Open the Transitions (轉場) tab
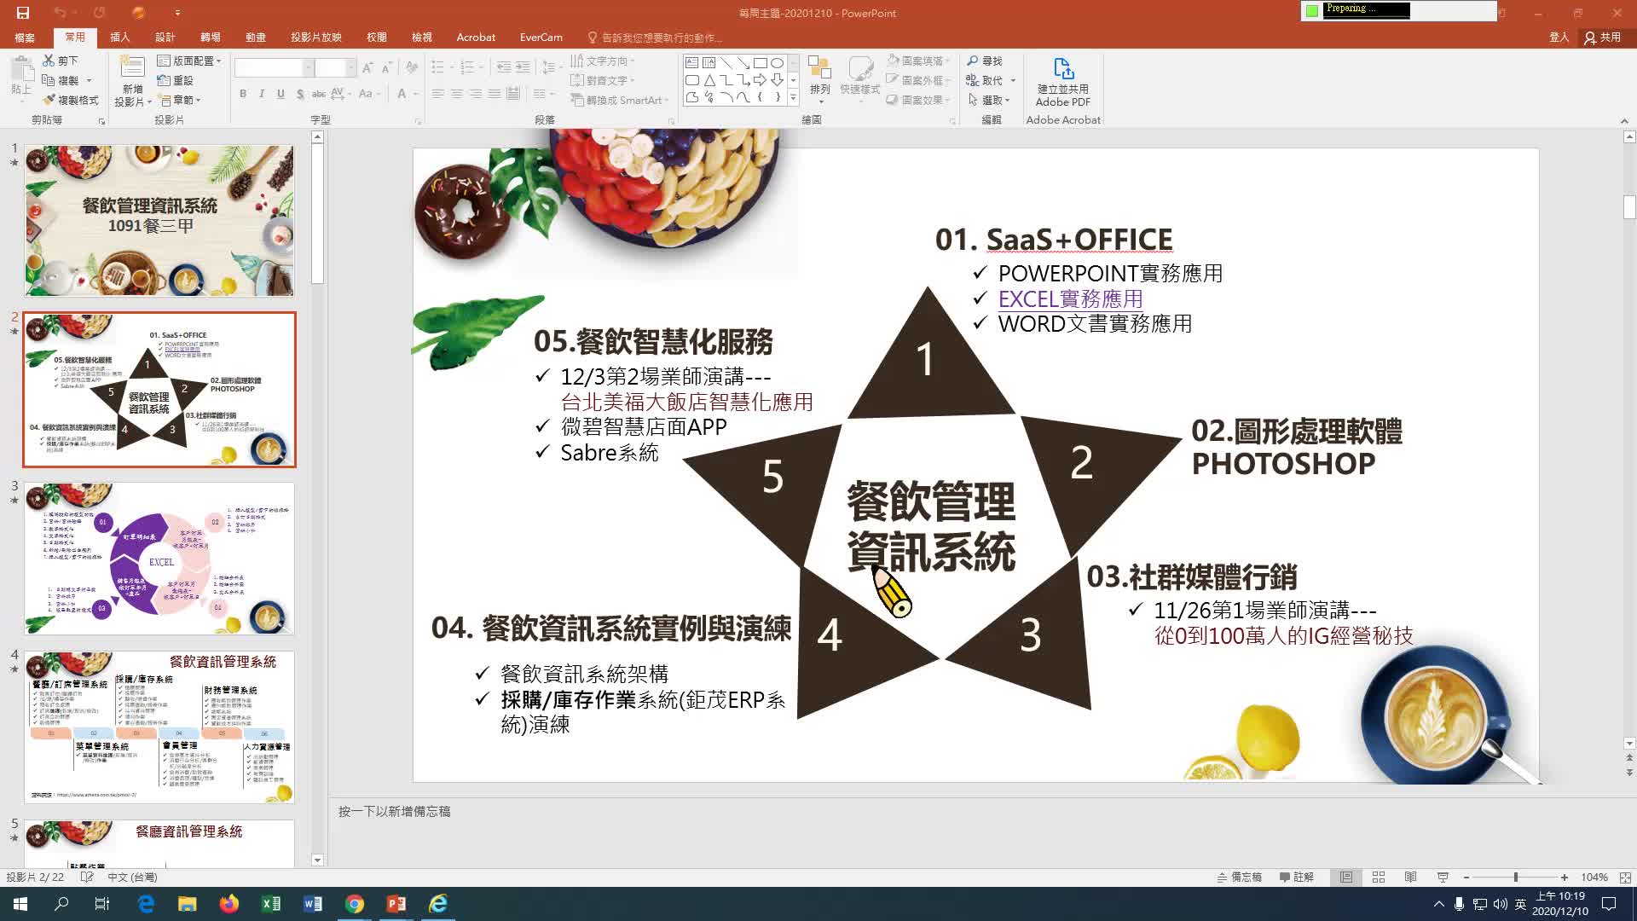Image resolution: width=1637 pixels, height=921 pixels. click(x=211, y=38)
